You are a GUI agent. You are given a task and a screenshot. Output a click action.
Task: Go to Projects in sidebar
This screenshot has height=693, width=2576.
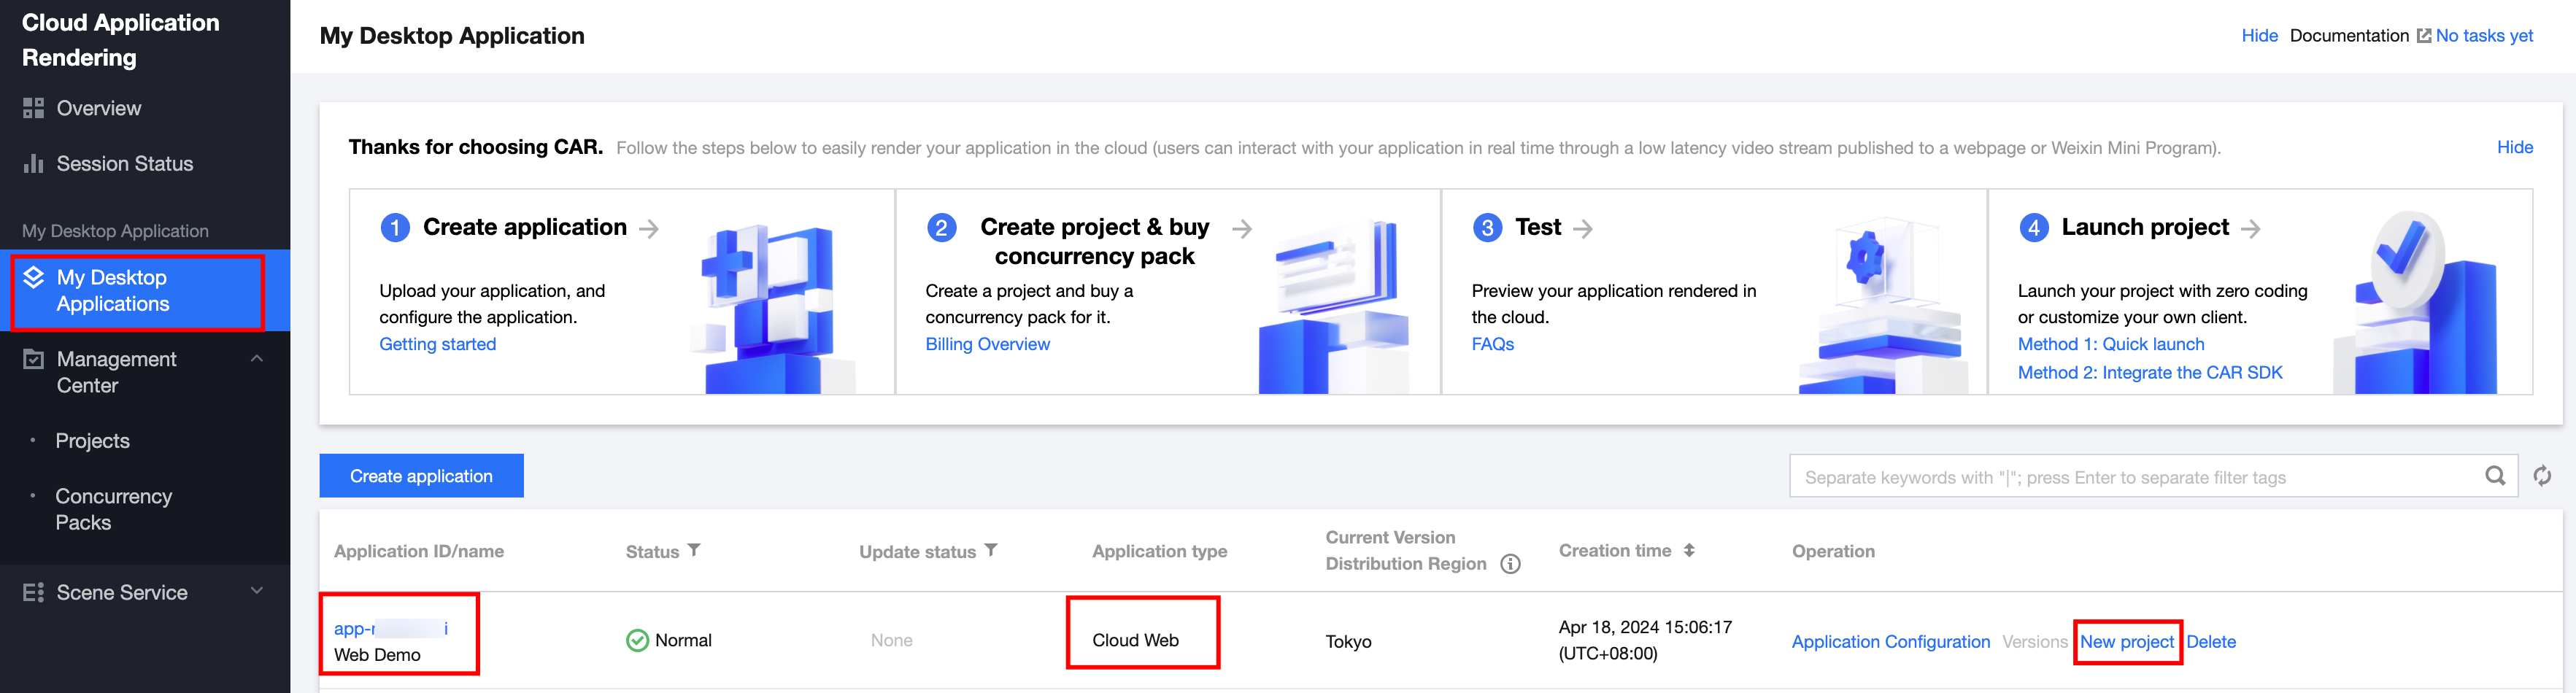(92, 441)
